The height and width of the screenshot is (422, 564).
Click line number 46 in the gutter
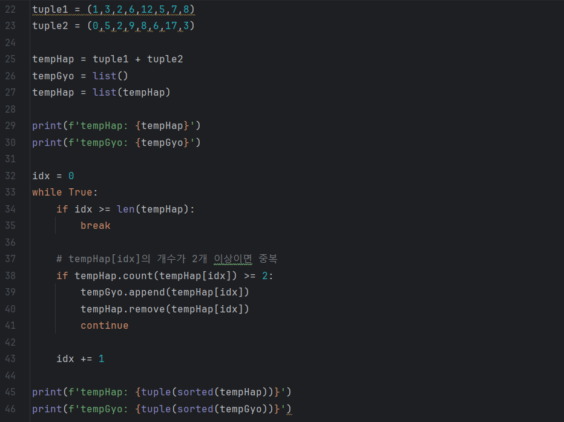coord(10,409)
